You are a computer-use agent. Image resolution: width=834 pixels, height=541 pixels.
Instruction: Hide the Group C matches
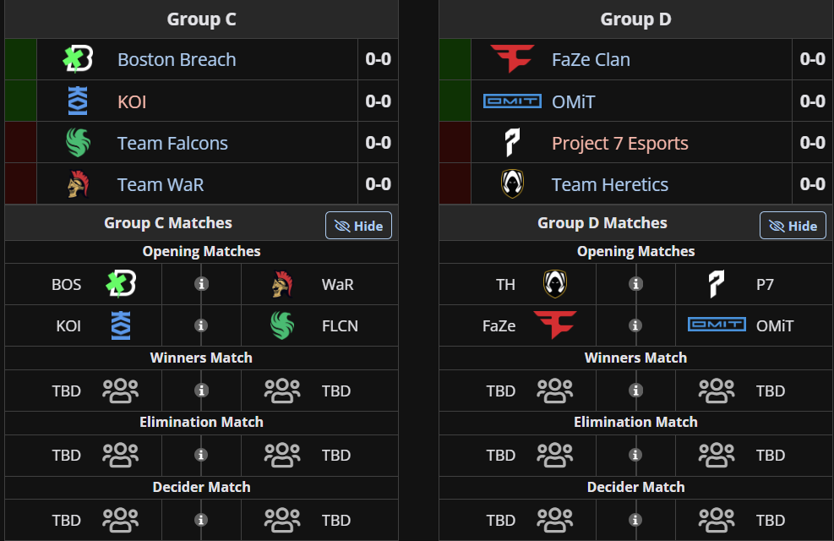358,226
